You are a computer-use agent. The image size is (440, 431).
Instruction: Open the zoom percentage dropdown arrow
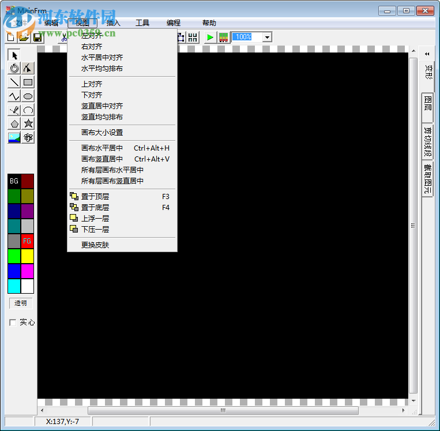point(267,37)
